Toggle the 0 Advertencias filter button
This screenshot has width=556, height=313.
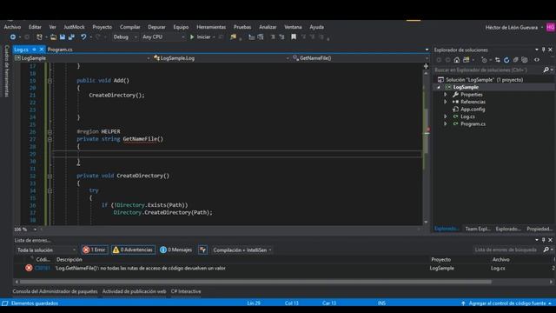point(133,250)
